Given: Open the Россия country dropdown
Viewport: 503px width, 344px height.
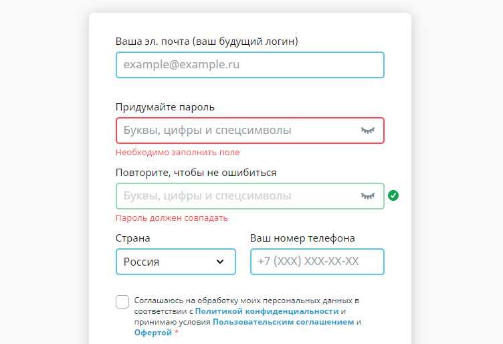Looking at the screenshot, I should pyautogui.click(x=175, y=262).
